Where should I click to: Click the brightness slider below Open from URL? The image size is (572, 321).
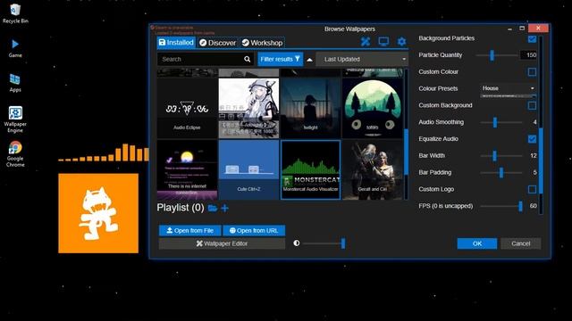pyautogui.click(x=324, y=243)
